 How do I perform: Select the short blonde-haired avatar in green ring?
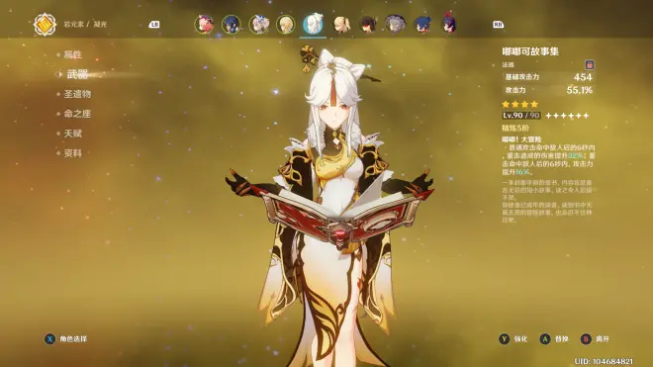(x=286, y=24)
